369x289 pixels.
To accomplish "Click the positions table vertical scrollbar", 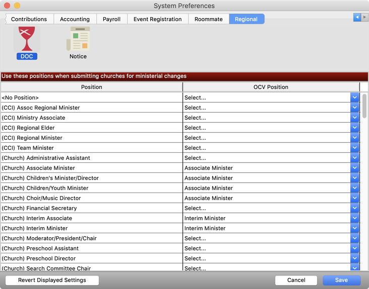I will (x=364, y=106).
